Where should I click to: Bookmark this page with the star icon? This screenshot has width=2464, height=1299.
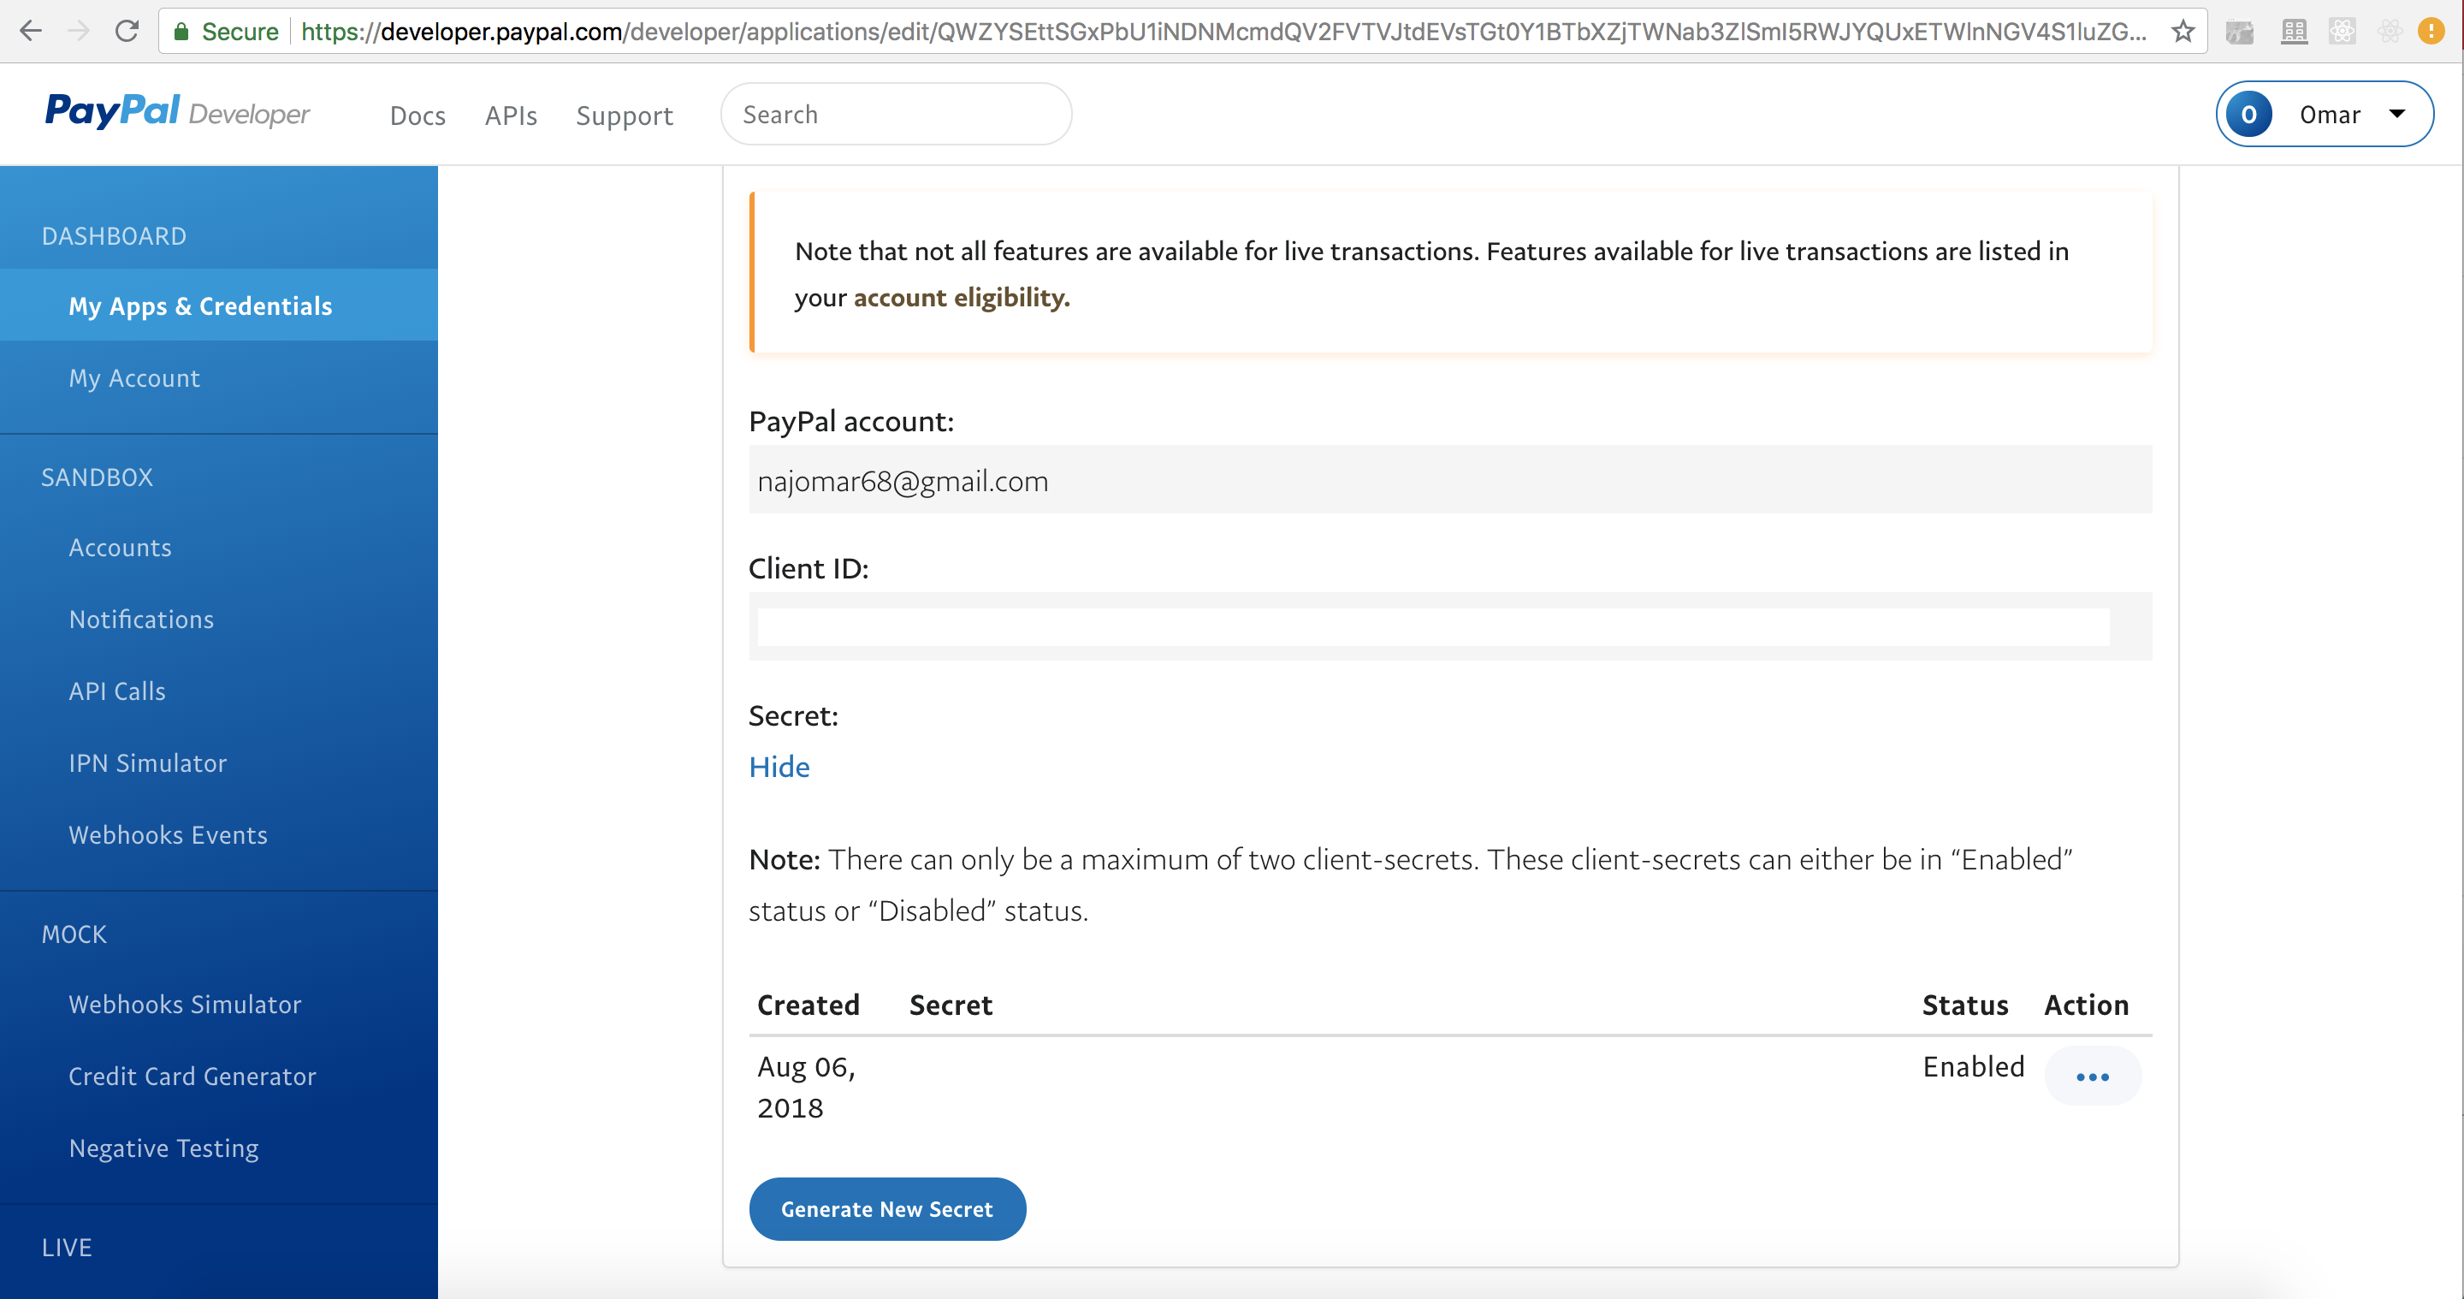coord(2183,32)
